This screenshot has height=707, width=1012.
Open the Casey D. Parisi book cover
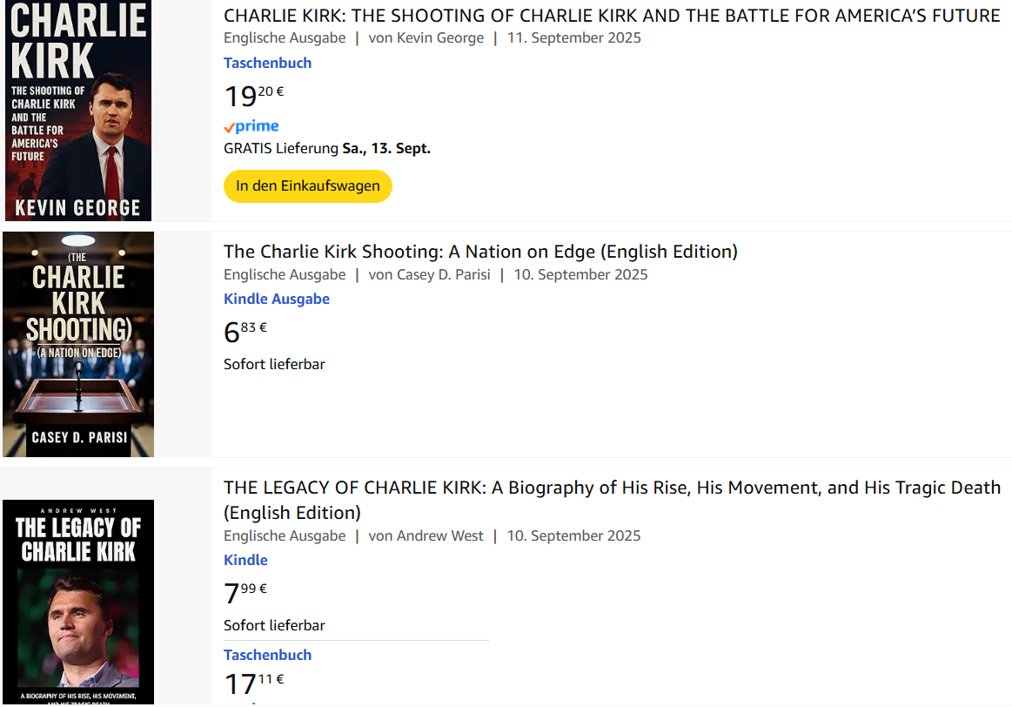78,344
